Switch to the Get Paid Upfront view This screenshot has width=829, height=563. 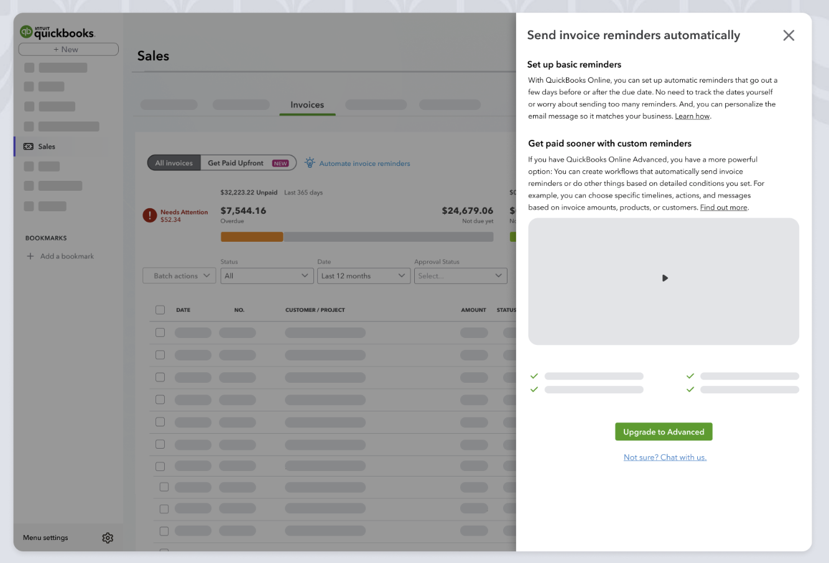248,163
